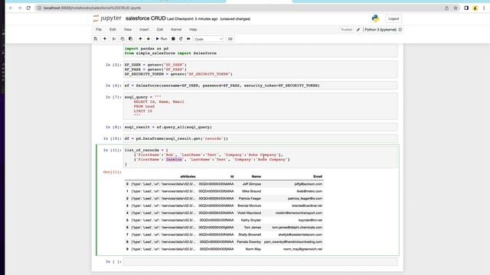Click the save and checkpoint icon

(x=96, y=39)
